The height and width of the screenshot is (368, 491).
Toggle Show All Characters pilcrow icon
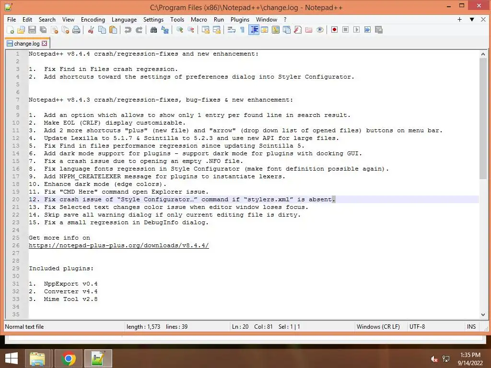tap(242, 30)
